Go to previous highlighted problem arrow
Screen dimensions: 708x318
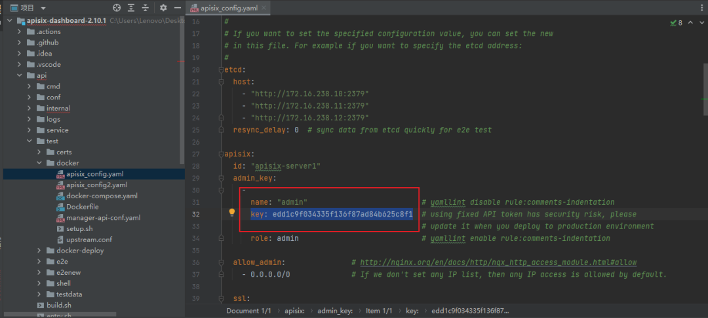point(690,22)
